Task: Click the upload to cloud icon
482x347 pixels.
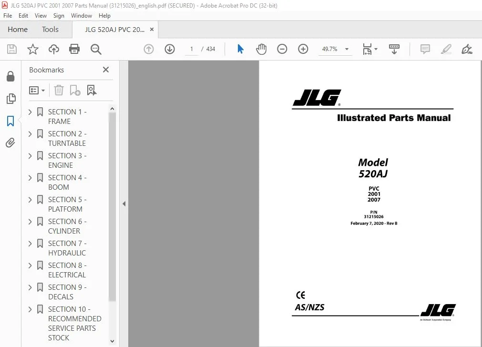Action: pos(54,49)
